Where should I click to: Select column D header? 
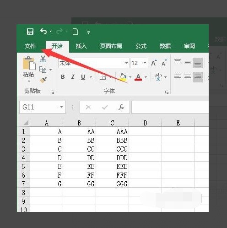(x=145, y=123)
